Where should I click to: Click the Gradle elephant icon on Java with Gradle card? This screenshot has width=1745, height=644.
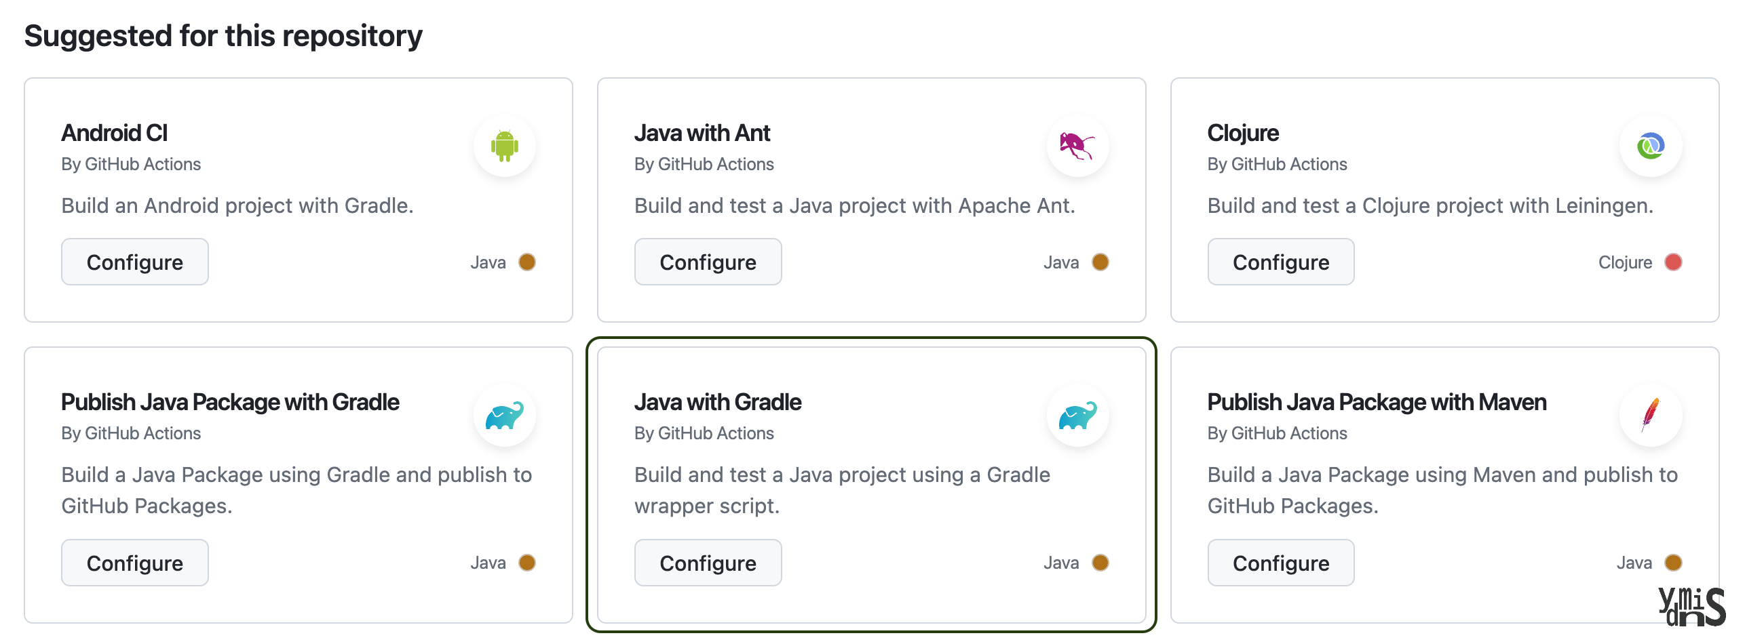point(1077,415)
